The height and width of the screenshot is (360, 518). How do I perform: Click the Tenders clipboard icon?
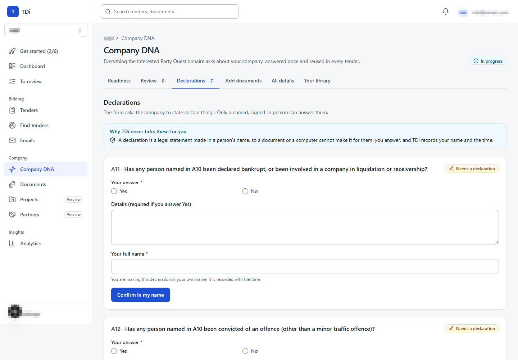point(12,110)
